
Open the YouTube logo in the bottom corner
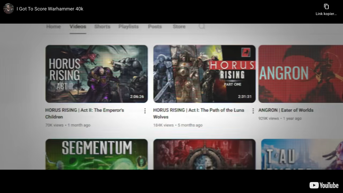324,185
